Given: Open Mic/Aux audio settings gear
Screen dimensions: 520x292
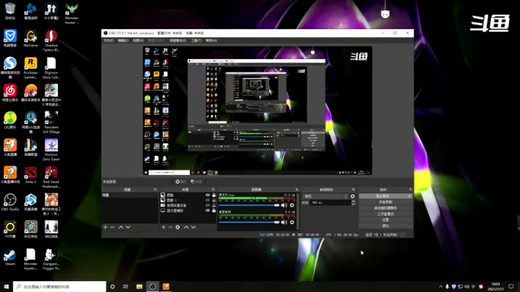Looking at the screenshot, I should [x=292, y=205].
